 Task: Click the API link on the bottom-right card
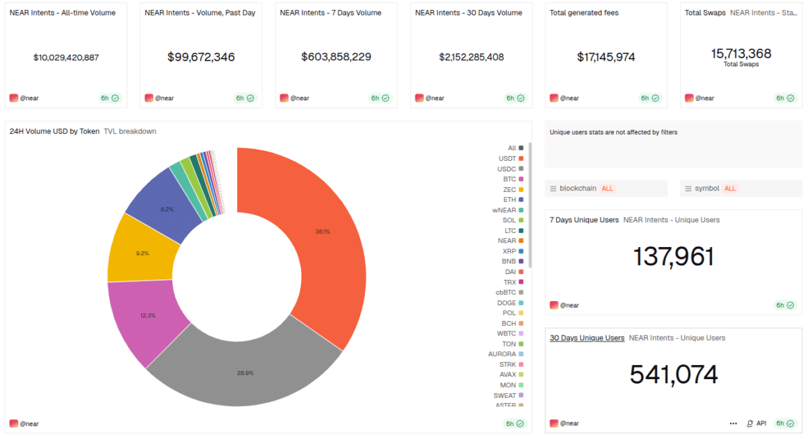(x=761, y=423)
